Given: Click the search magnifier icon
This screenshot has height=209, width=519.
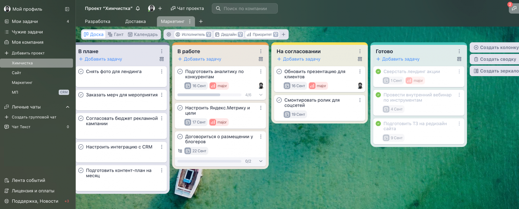Looking at the screenshot, I should (218, 8).
